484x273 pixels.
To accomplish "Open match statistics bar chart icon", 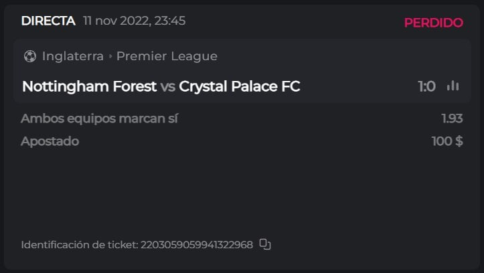I will coord(453,86).
